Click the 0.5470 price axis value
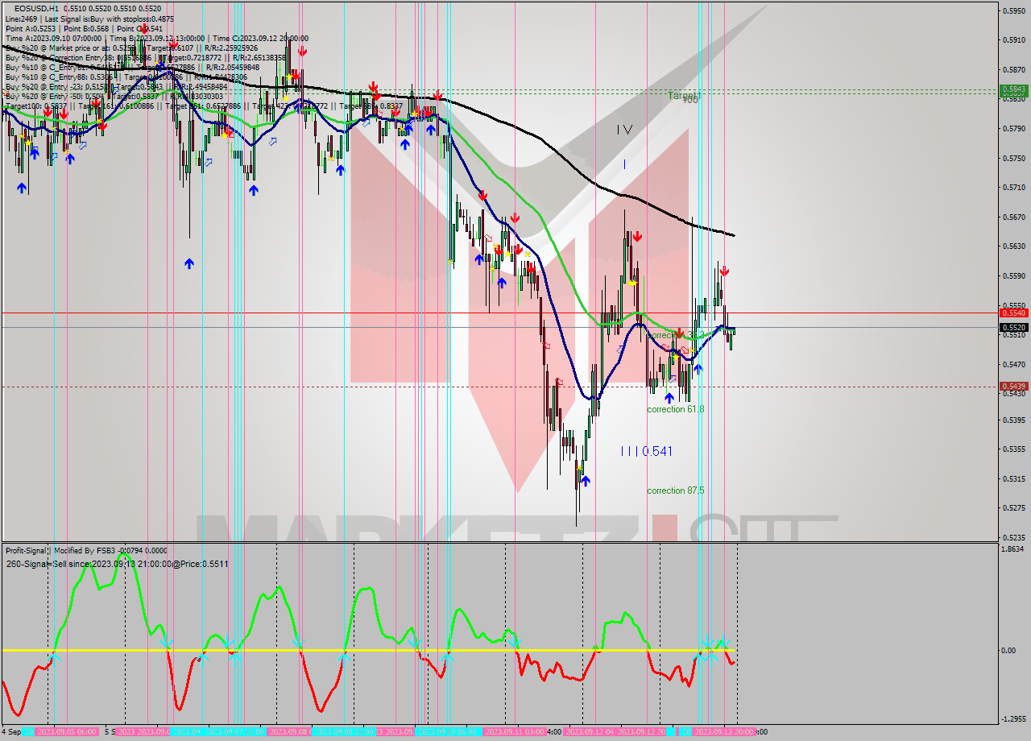This screenshot has width=1031, height=741. point(1013,364)
